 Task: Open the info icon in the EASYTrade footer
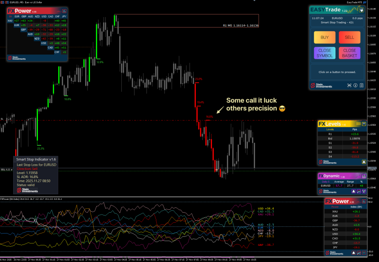point(355,85)
